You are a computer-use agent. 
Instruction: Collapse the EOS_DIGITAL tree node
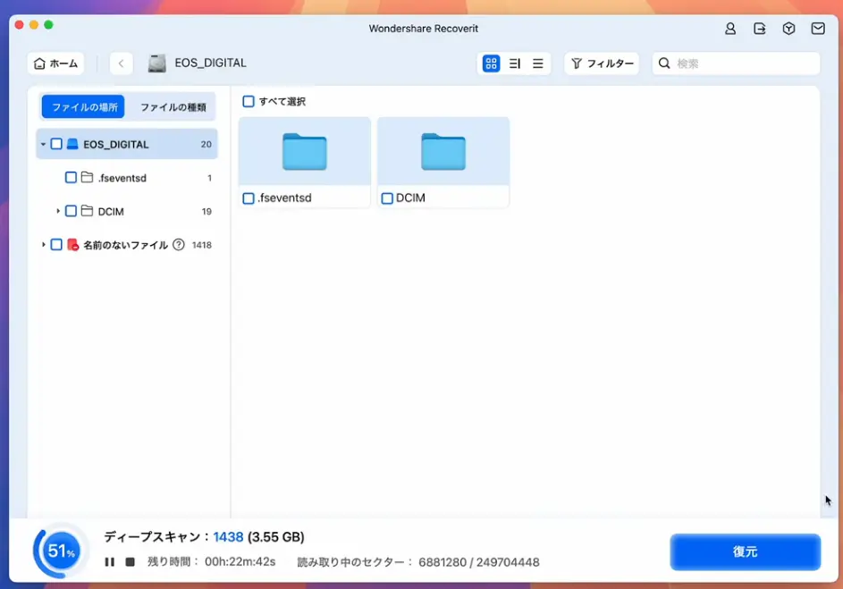(x=43, y=144)
